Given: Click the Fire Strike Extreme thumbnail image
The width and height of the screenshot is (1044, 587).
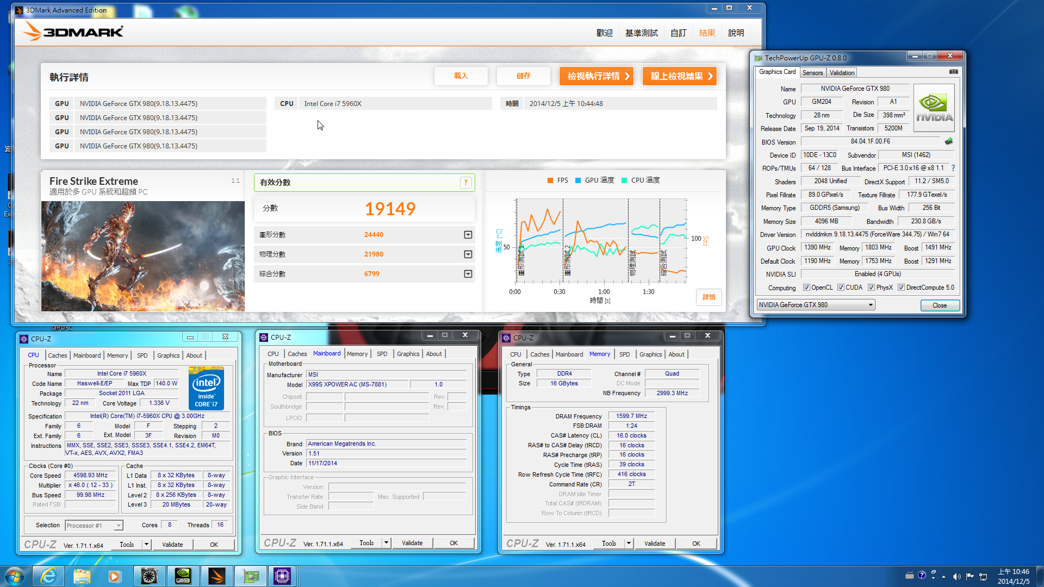Looking at the screenshot, I should [143, 256].
